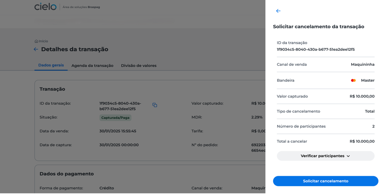Click the chevron on Verificar participantes
Image resolution: width=384 pixels, height=194 pixels.
coord(348,156)
